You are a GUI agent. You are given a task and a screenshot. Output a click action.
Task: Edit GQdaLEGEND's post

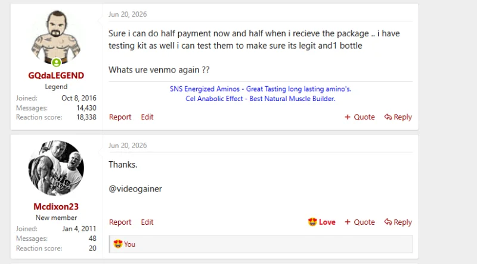pyautogui.click(x=147, y=117)
